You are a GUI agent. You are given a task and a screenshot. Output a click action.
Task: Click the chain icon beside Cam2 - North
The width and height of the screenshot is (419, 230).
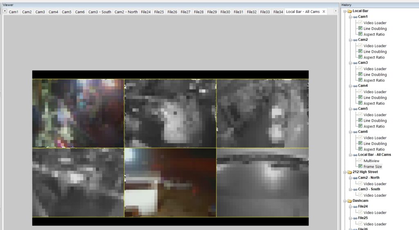[x=355, y=178]
